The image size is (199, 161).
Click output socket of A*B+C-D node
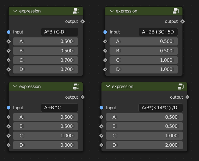tap(83, 21)
